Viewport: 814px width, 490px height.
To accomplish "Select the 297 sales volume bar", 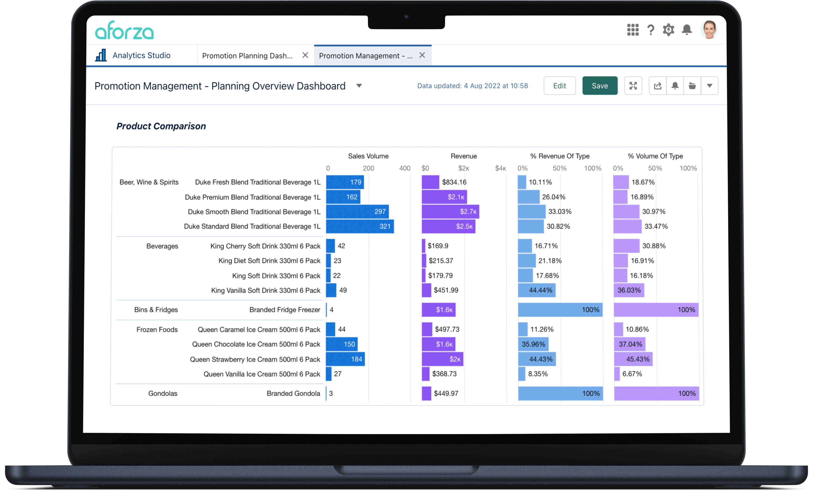I will pos(357,211).
